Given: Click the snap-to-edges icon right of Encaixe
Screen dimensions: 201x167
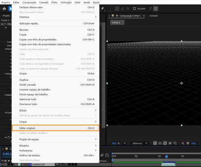Looking at the screenshot, I should click(x=150, y=9).
